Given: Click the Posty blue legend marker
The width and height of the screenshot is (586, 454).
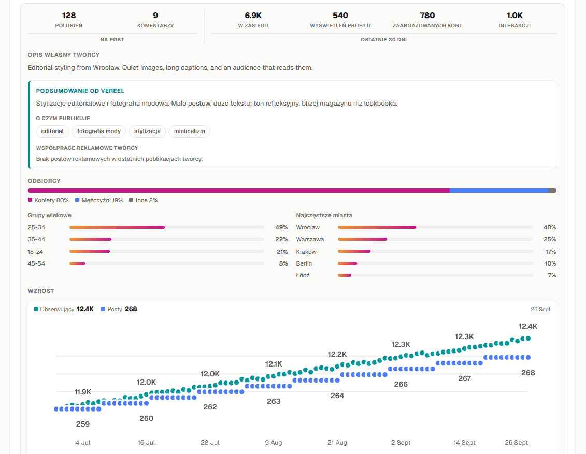Looking at the screenshot, I should tap(103, 309).
